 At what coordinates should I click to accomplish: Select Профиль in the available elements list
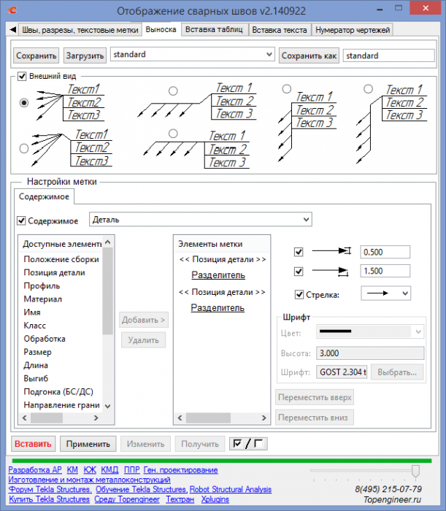point(42,286)
